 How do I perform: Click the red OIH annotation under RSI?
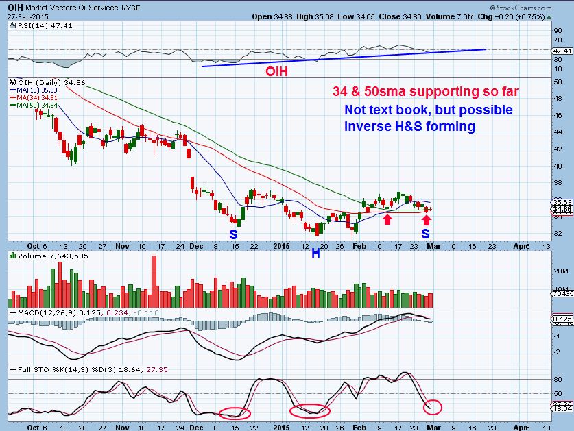(x=276, y=71)
